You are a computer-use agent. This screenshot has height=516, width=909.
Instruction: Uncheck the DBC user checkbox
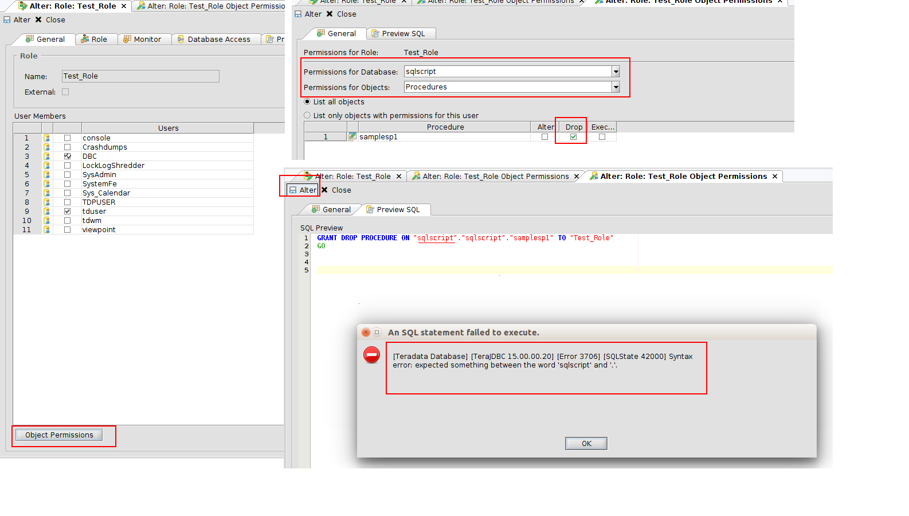point(67,157)
